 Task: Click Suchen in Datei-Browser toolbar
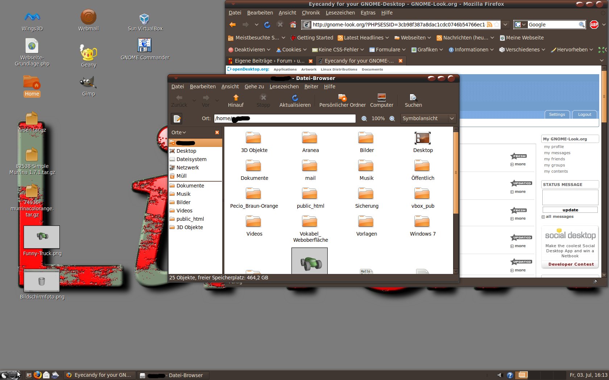(413, 101)
